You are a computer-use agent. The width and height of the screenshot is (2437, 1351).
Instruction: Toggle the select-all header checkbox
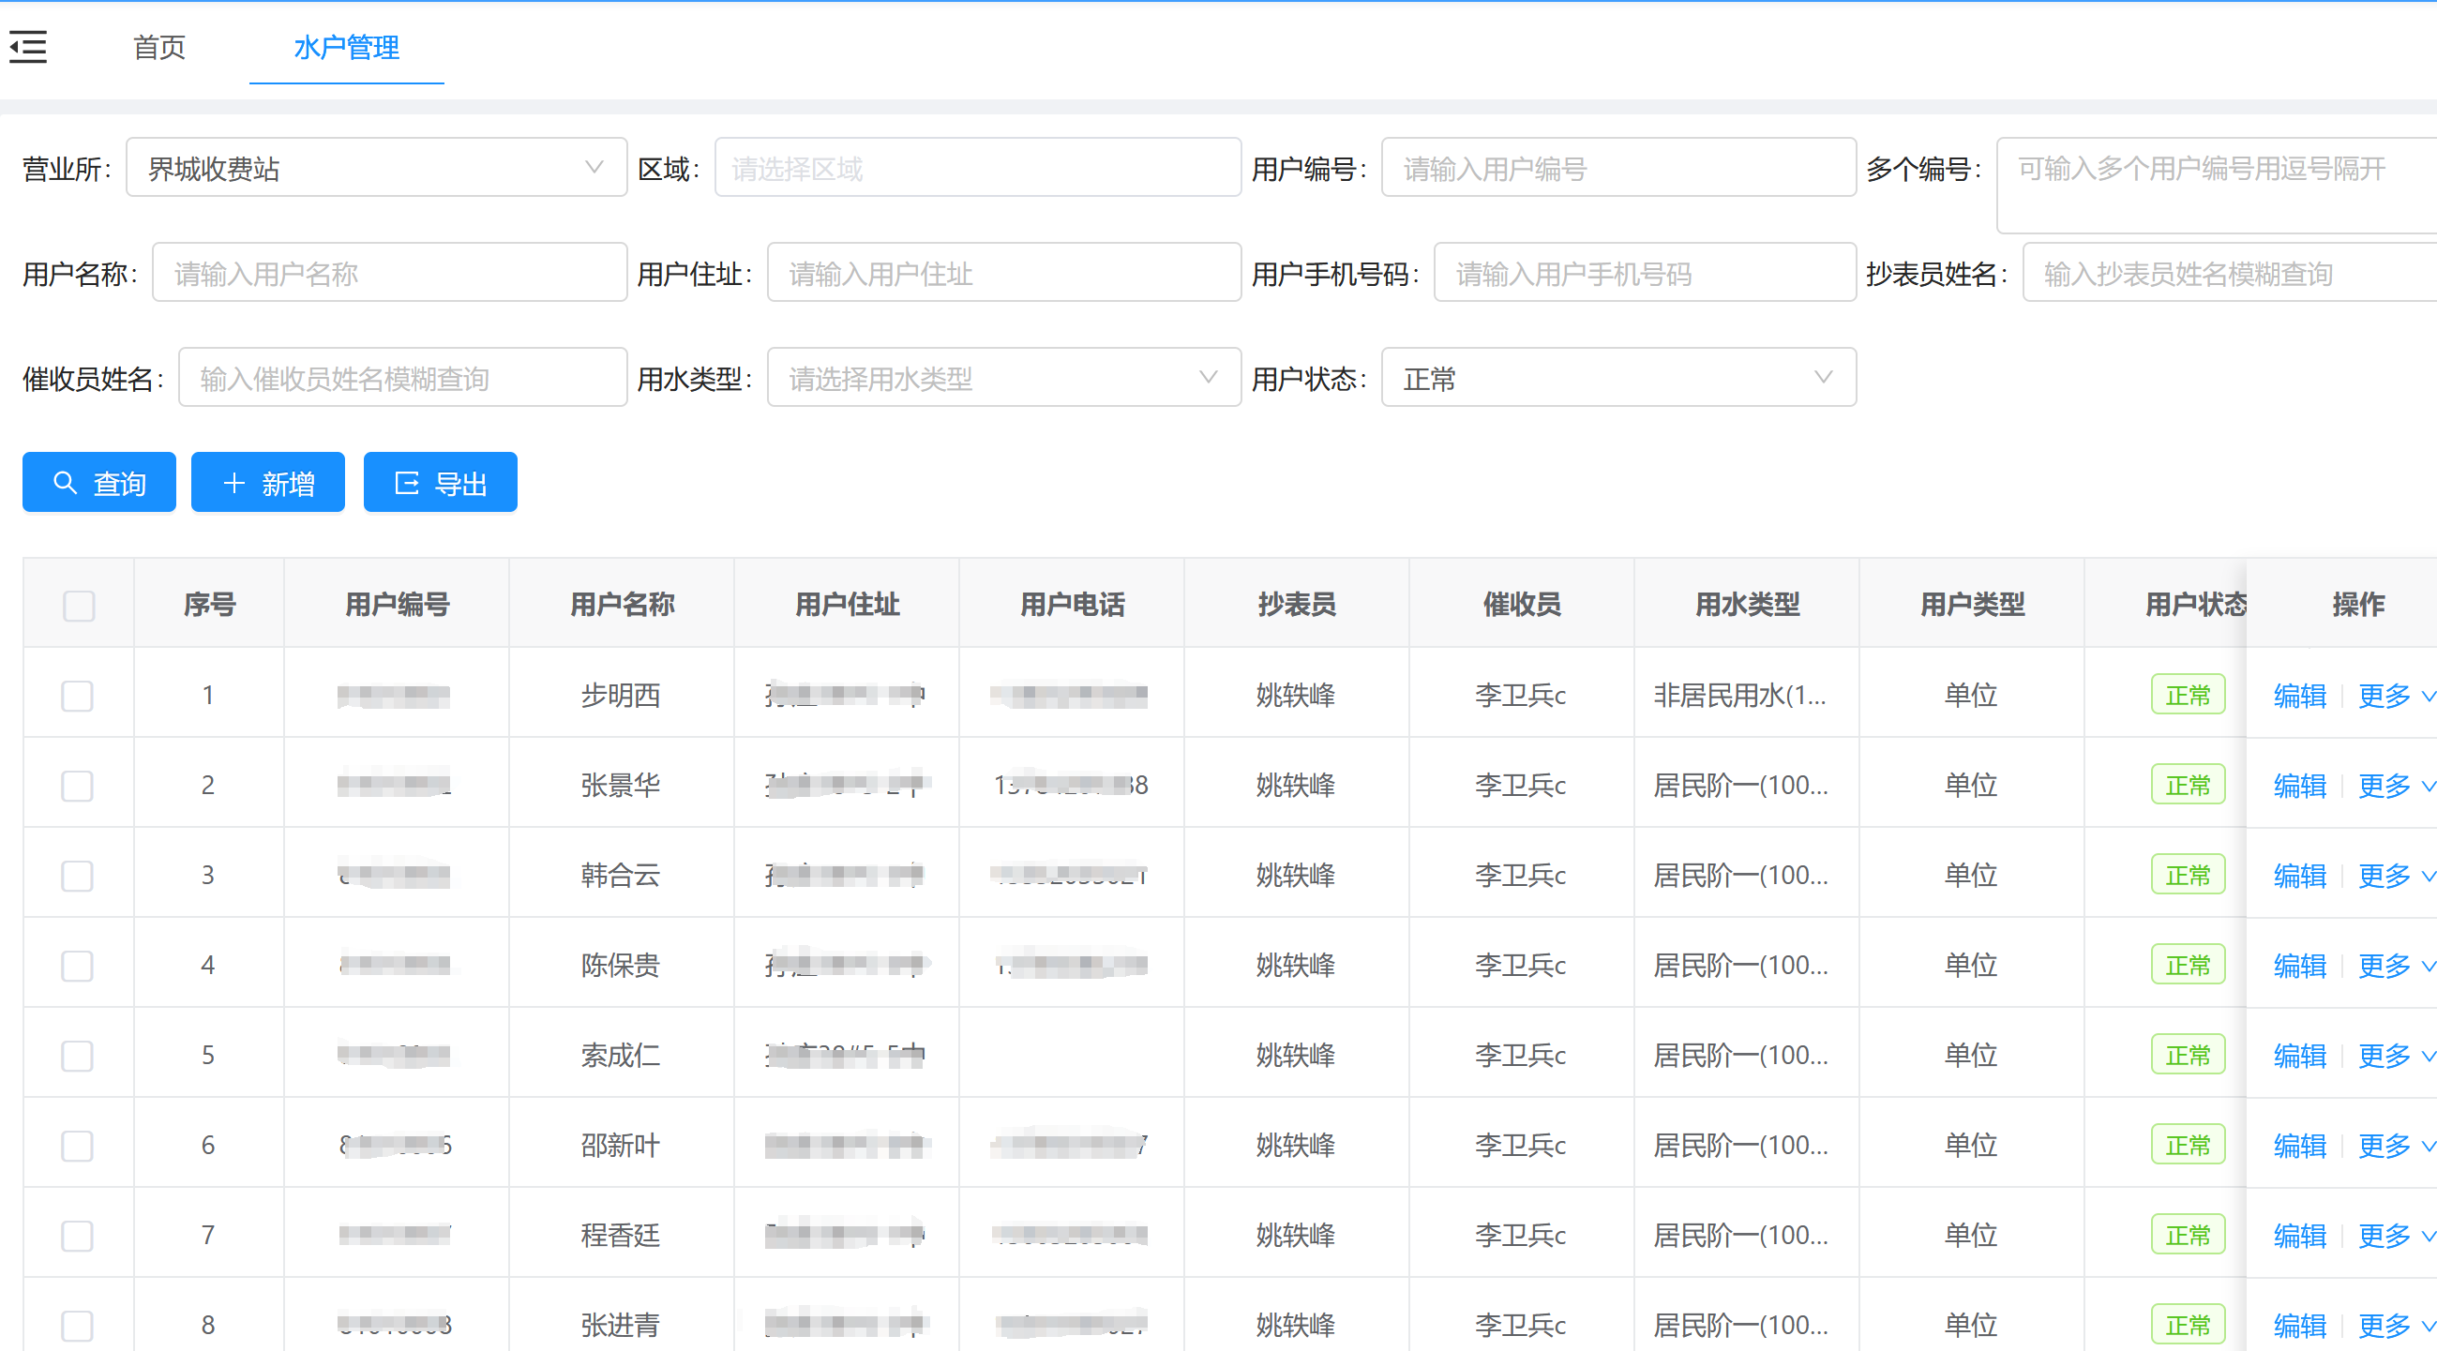(79, 605)
